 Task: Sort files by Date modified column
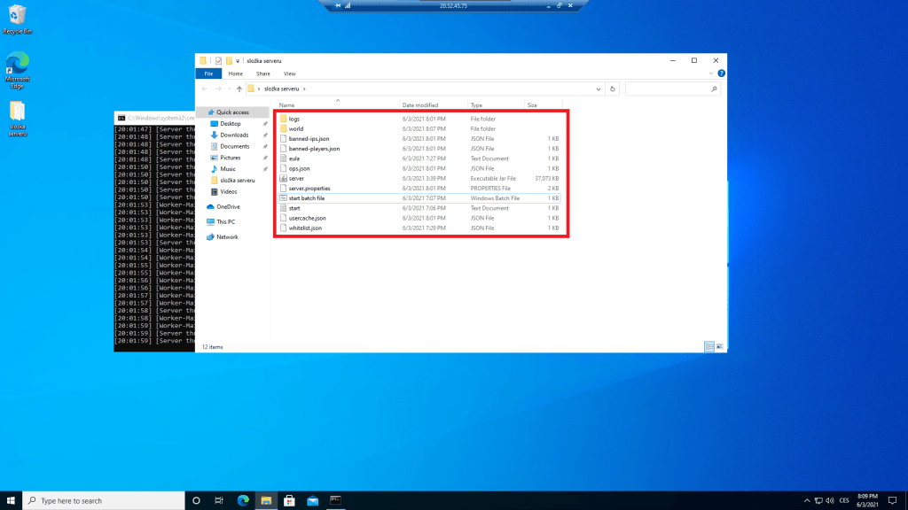pyautogui.click(x=419, y=104)
